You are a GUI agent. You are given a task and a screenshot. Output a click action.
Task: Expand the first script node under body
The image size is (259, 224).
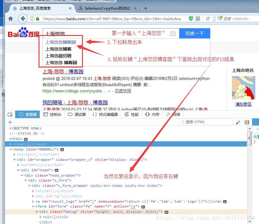pos(15,154)
